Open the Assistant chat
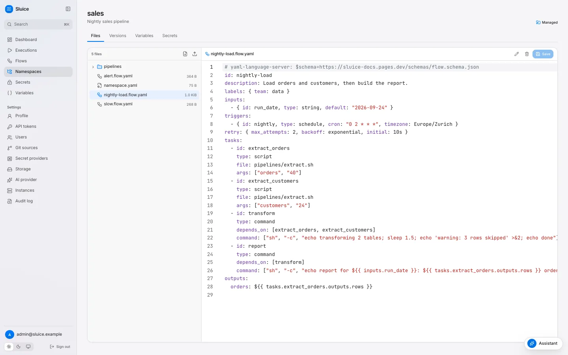The image size is (568, 355). pyautogui.click(x=543, y=343)
